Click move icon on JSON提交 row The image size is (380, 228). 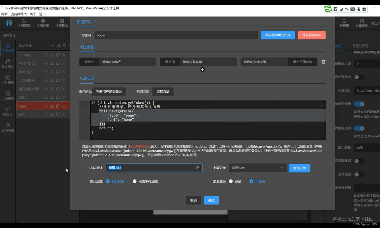coord(46,80)
